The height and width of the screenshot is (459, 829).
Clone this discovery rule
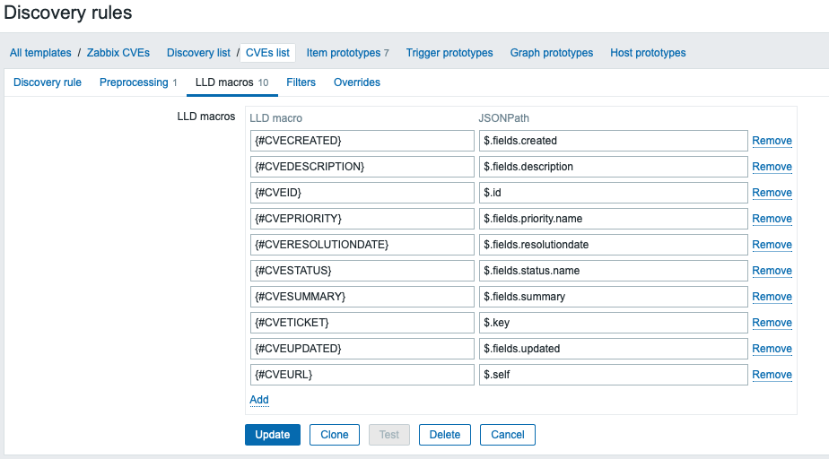(x=335, y=435)
